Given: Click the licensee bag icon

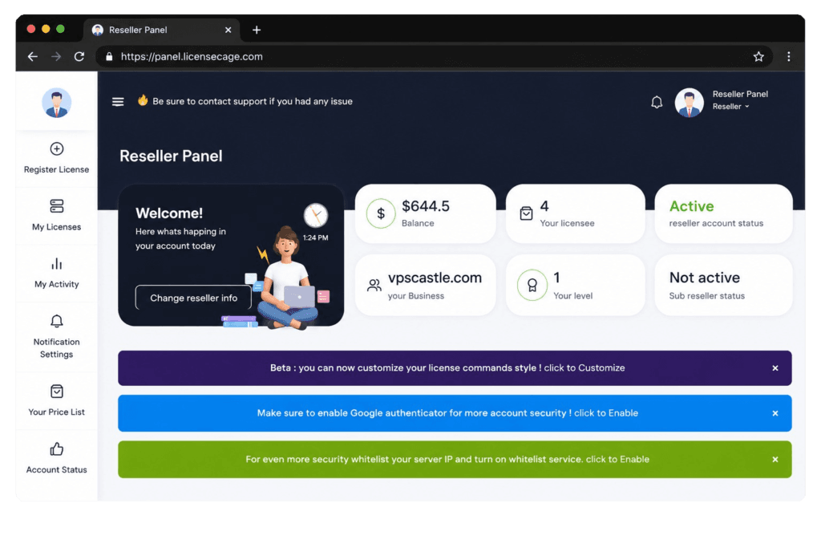Looking at the screenshot, I should pyautogui.click(x=526, y=213).
